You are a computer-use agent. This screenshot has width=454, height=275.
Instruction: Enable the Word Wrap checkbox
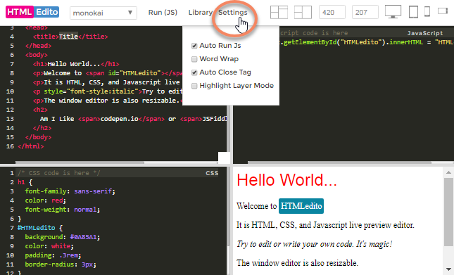194,59
